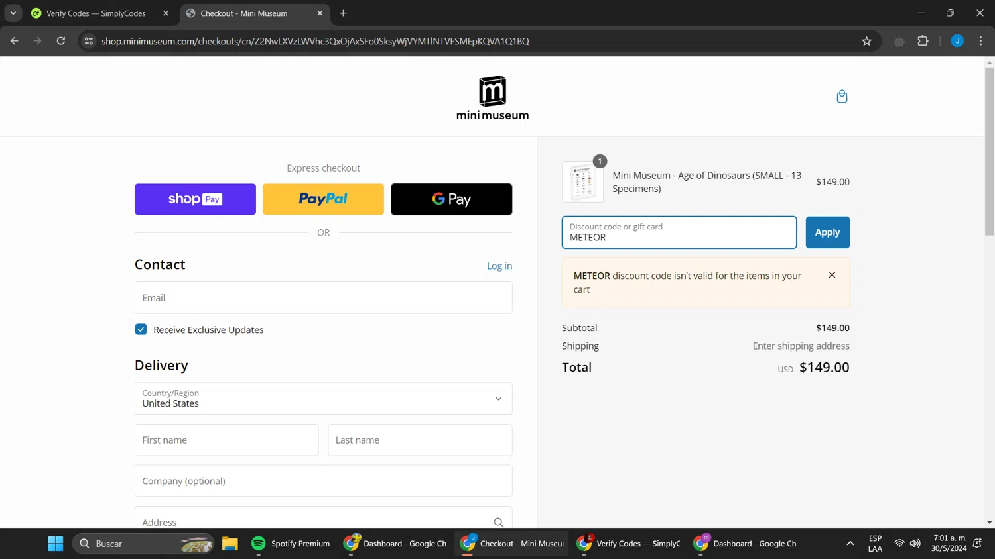Open File Explorer from the taskbar
995x559 pixels.
230,544
